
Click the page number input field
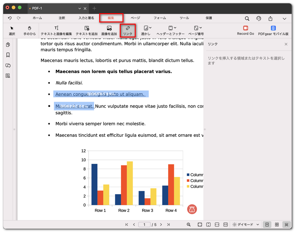[144, 225]
